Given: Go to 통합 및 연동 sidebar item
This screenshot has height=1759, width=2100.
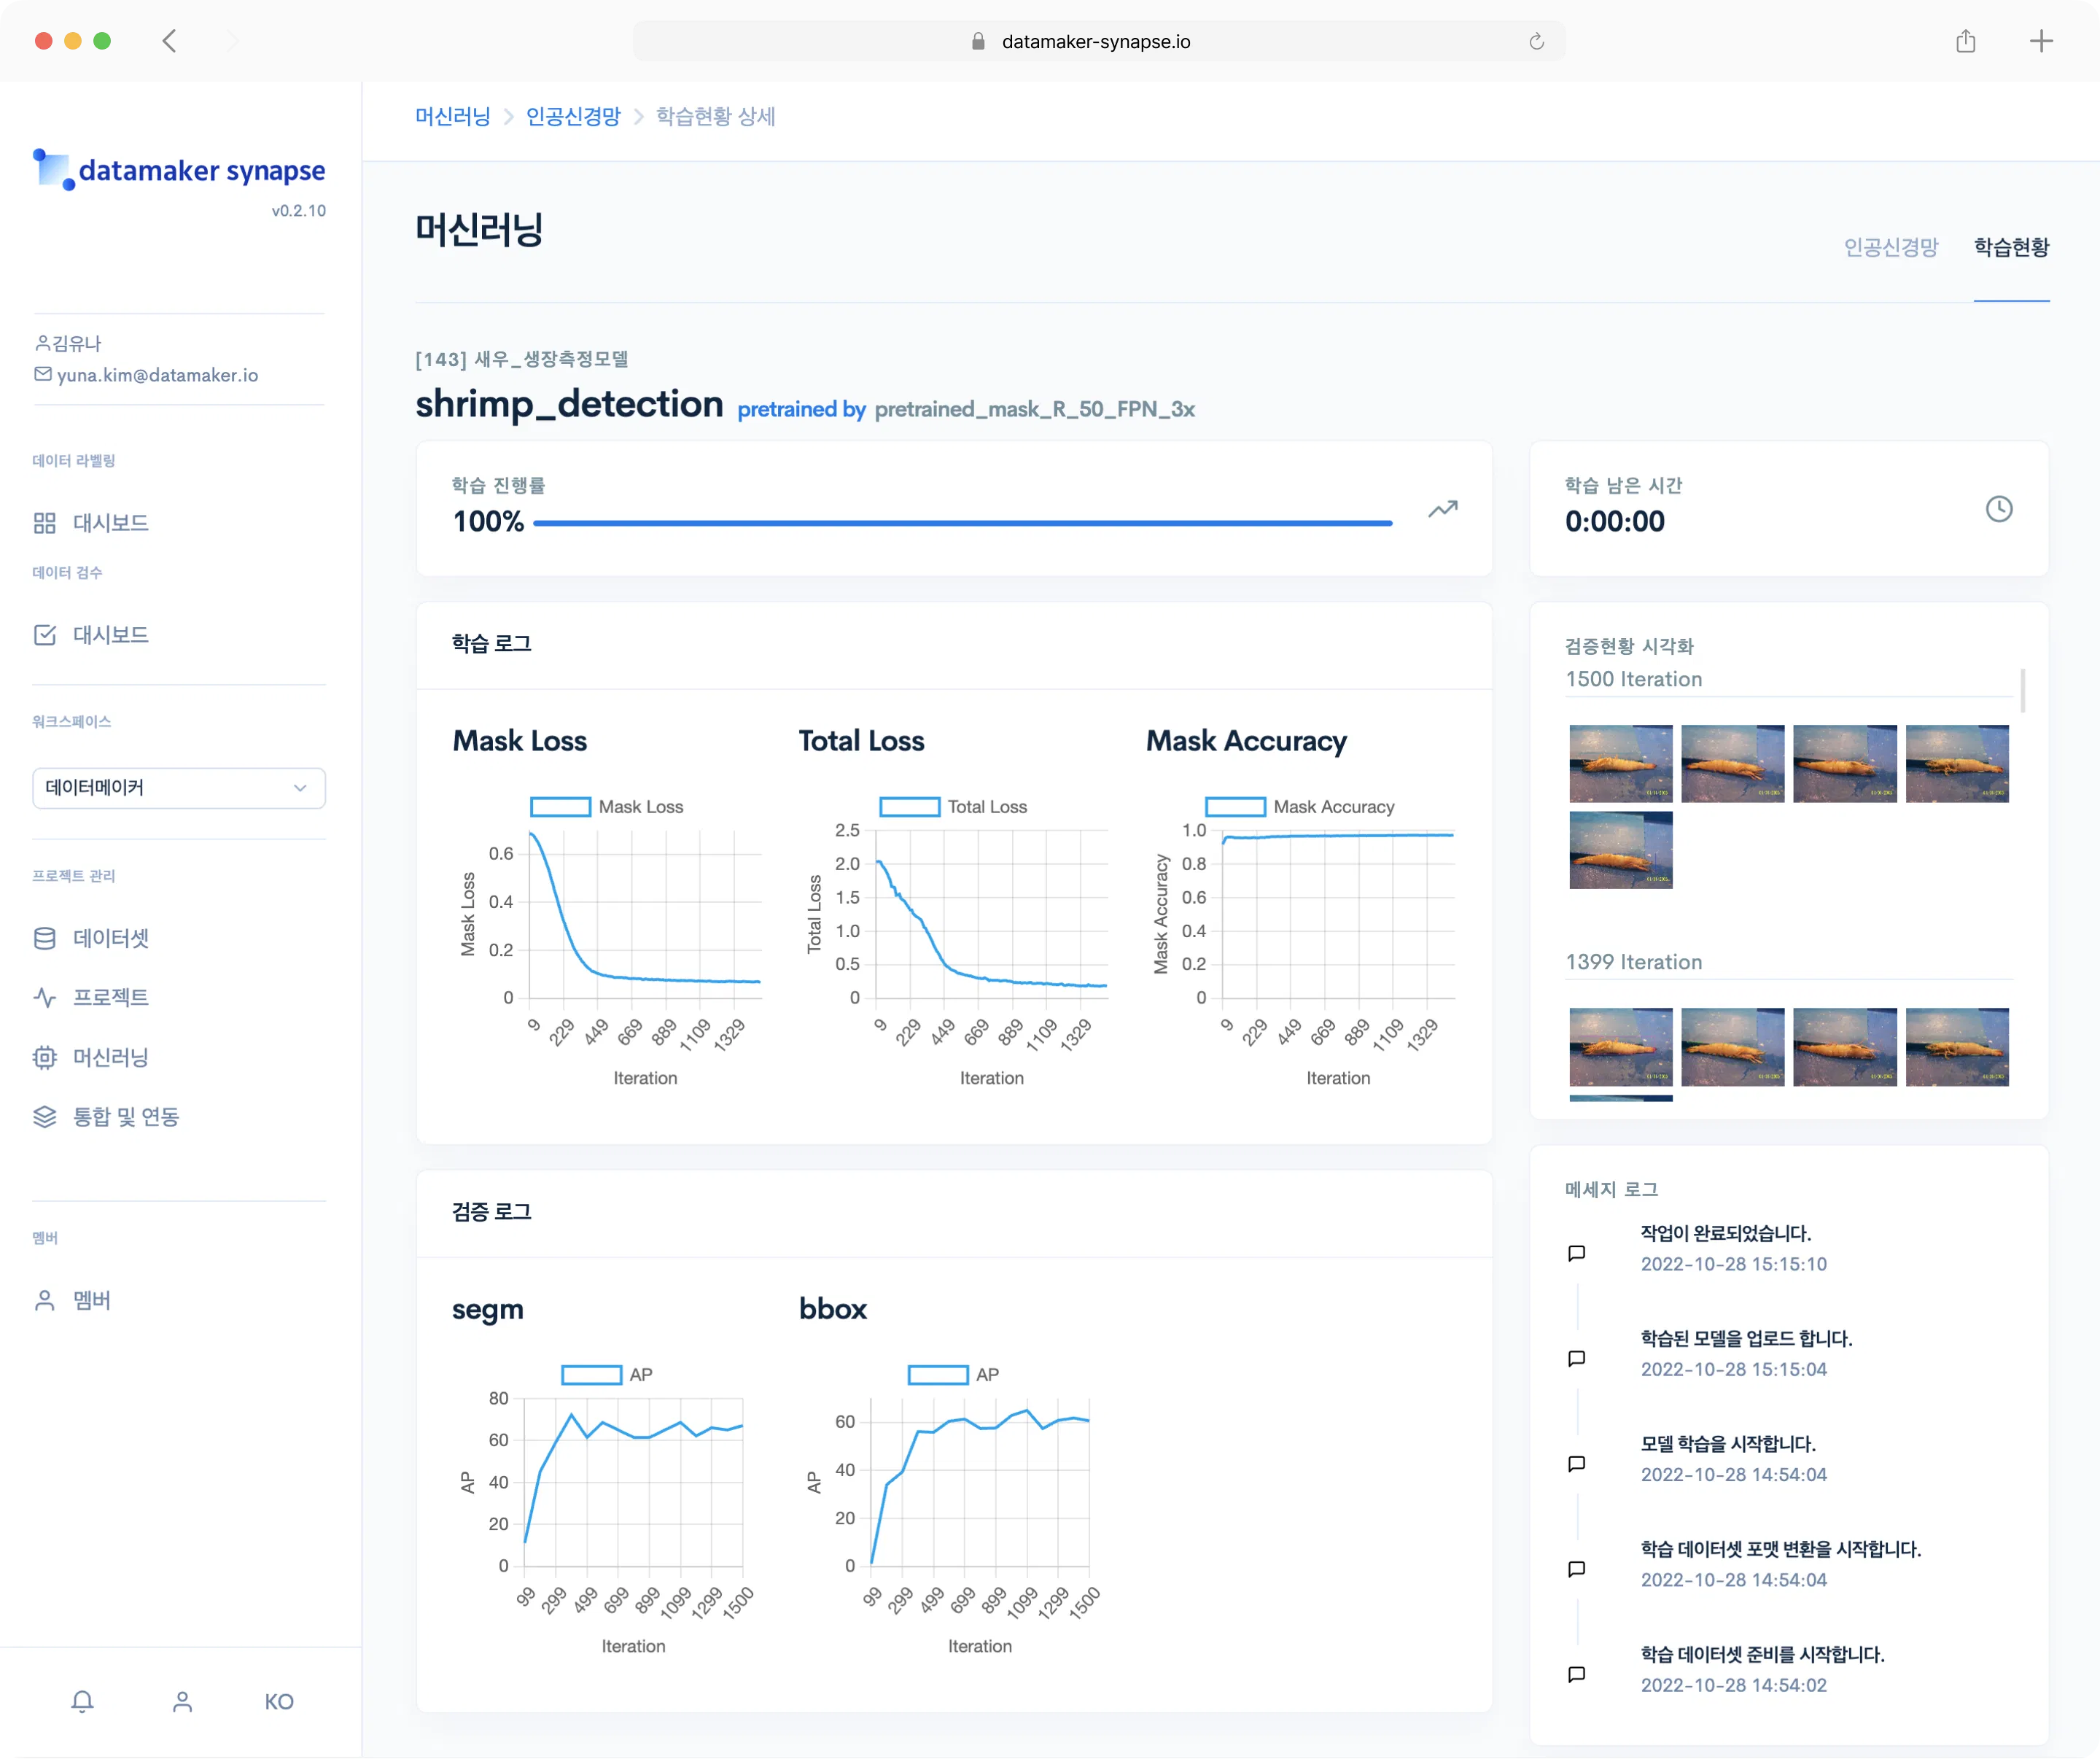Looking at the screenshot, I should [x=125, y=1116].
